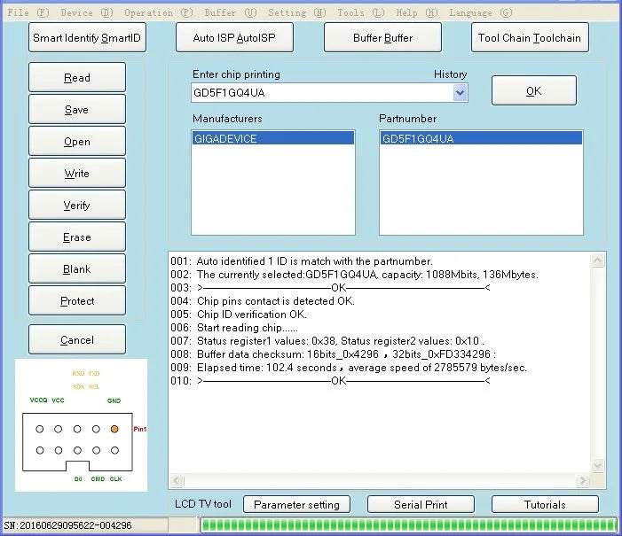Click the green progress bar
Image resolution: width=622 pixels, height=536 pixels.
point(408,525)
